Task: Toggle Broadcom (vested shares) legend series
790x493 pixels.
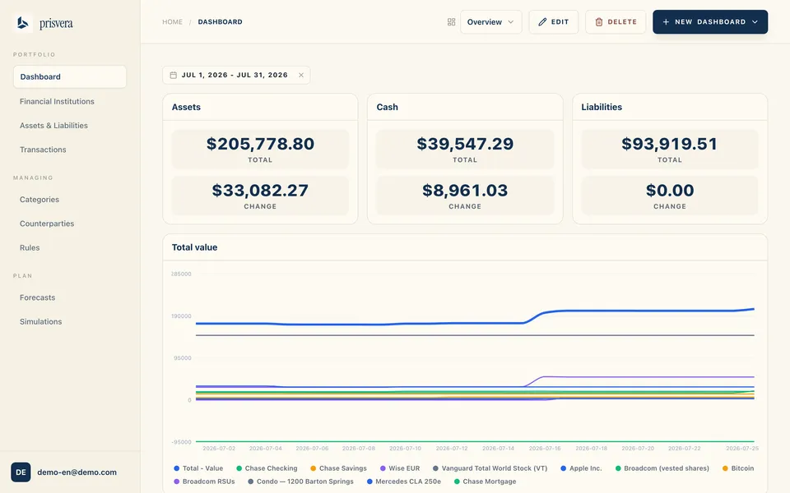Action: [662, 468]
